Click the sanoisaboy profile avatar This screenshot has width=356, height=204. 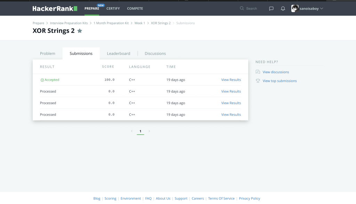pos(295,9)
